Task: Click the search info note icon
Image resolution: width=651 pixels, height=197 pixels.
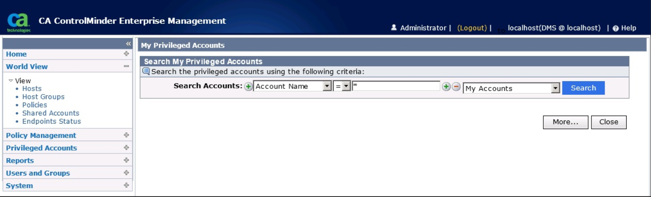Action: pyautogui.click(x=146, y=71)
